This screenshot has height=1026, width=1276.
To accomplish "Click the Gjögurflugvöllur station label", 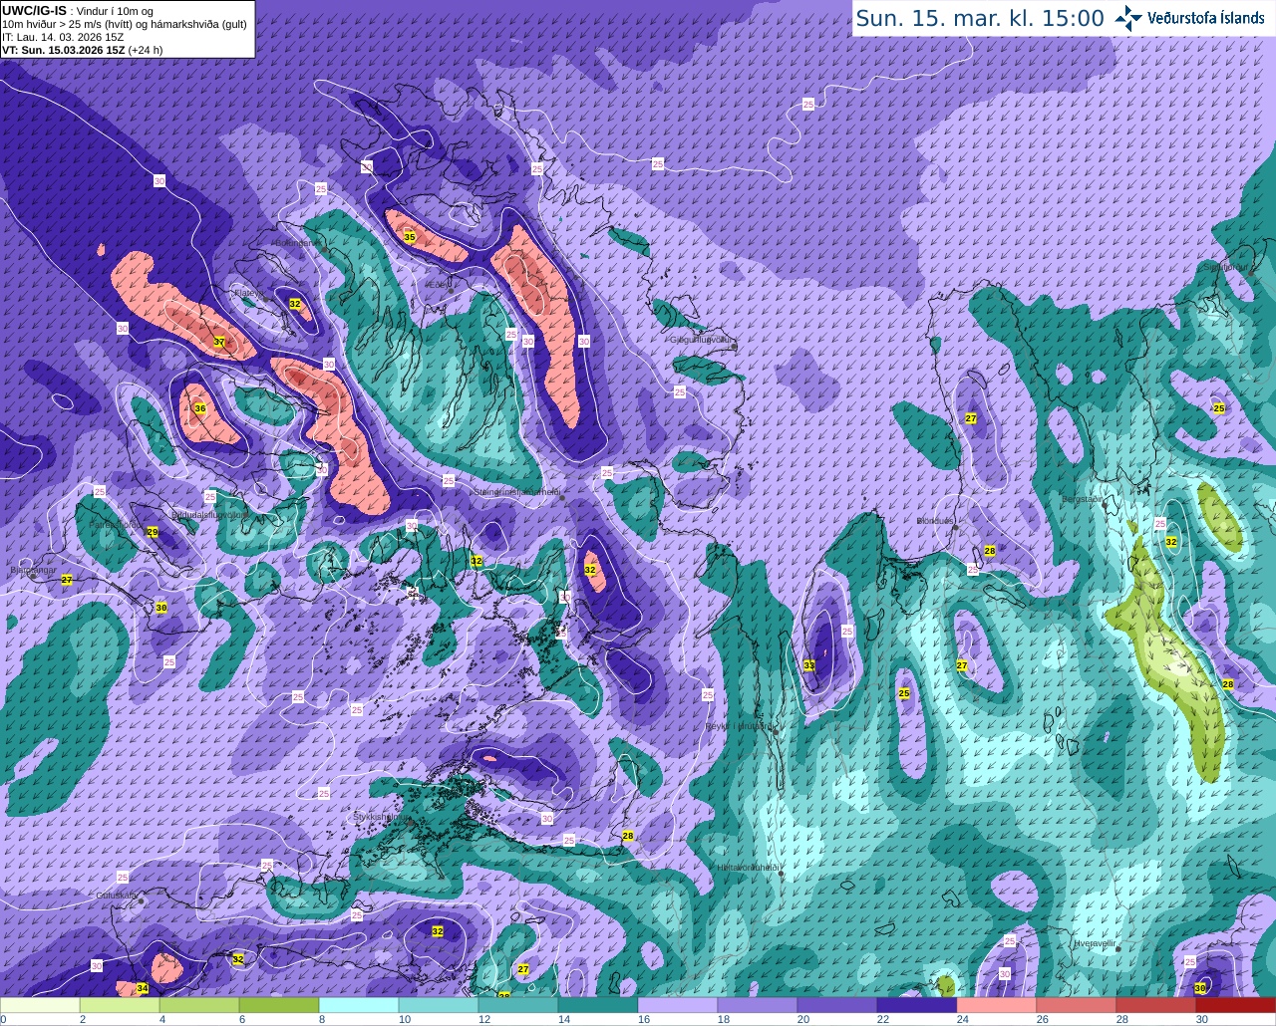I will pyautogui.click(x=702, y=340).
